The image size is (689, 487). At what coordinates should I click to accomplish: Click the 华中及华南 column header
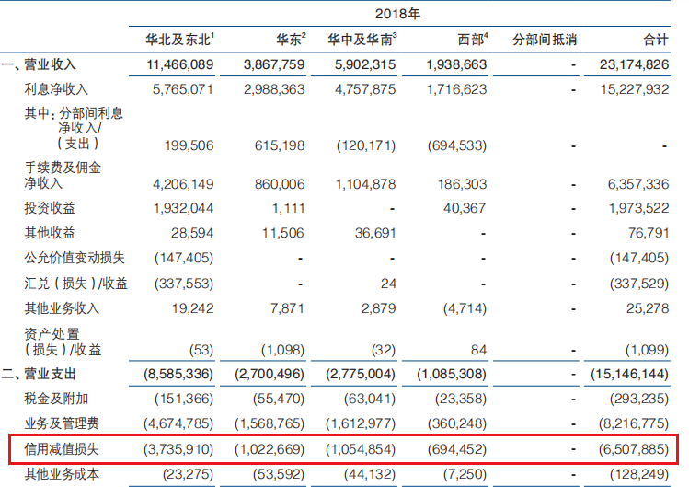coord(363,40)
